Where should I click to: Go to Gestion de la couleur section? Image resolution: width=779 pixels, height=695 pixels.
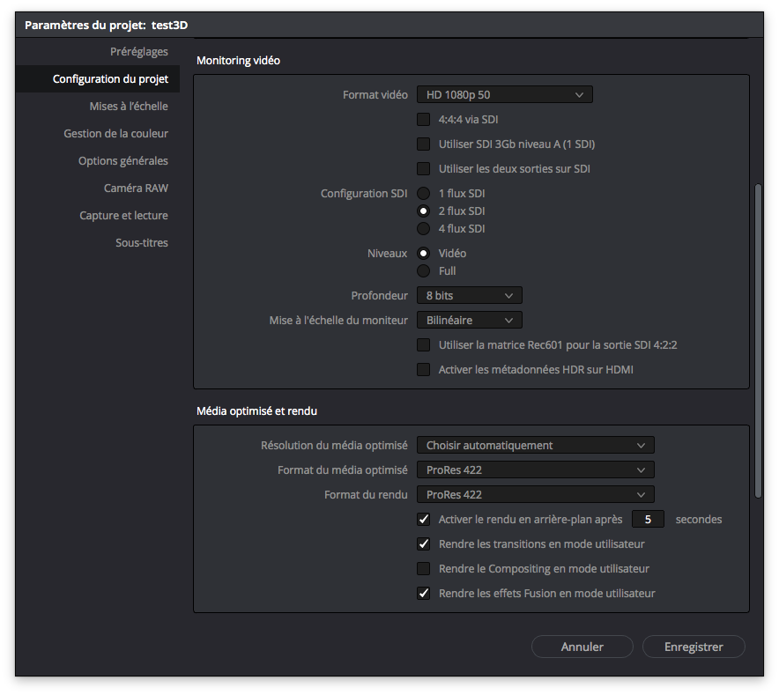[115, 134]
